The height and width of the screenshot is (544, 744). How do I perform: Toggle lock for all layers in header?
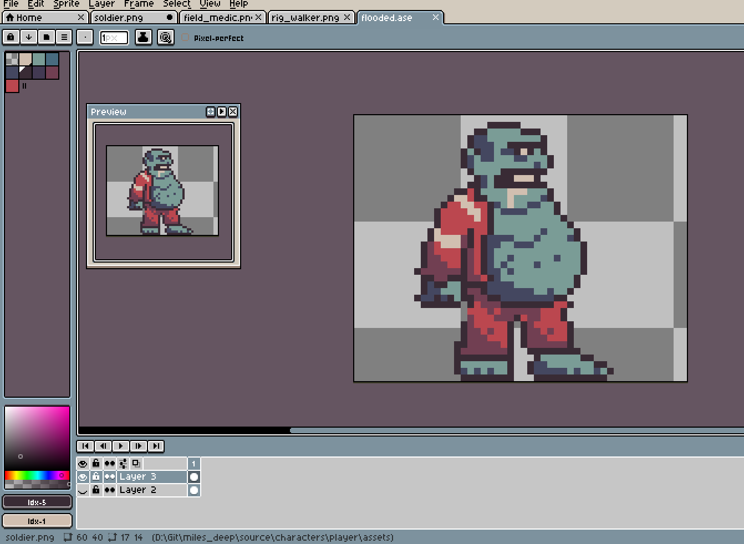(x=96, y=464)
